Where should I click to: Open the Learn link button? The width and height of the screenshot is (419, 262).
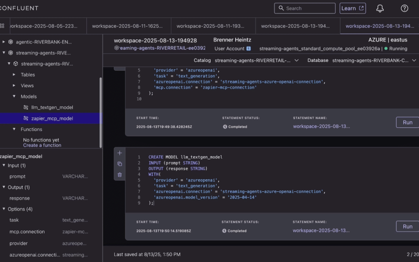point(352,8)
